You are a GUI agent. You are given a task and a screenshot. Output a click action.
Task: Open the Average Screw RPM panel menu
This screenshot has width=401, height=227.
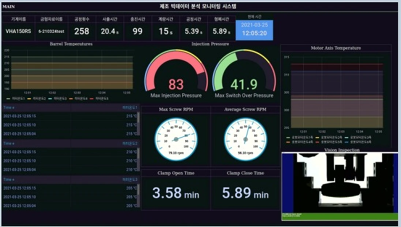point(245,109)
